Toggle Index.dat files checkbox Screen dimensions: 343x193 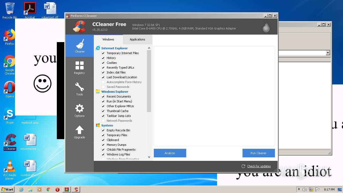coord(103,72)
